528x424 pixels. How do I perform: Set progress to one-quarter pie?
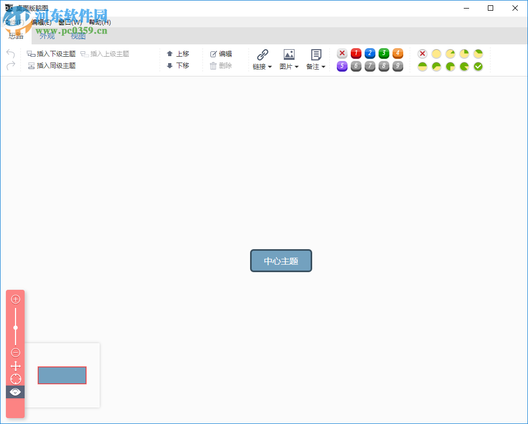464,54
